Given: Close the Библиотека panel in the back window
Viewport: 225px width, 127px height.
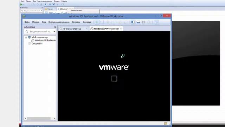Looking at the screenshot, I should 42,8.
